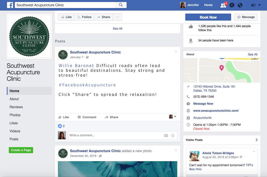Click public globe icon beside January 7

[87, 57]
